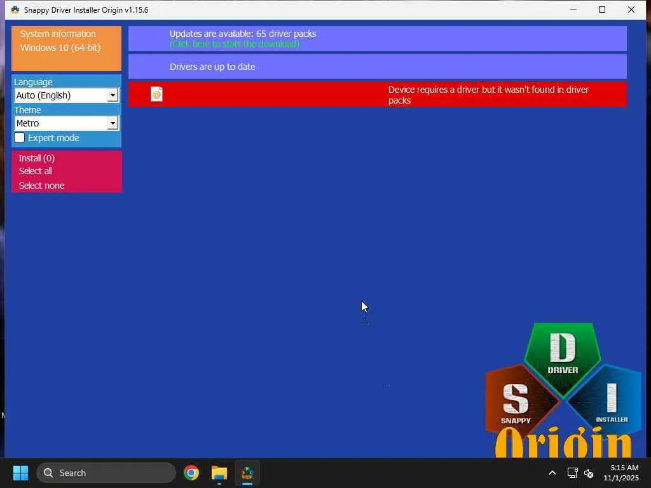
Task: Enable the Expert mode checkbox
Action: (x=20, y=138)
